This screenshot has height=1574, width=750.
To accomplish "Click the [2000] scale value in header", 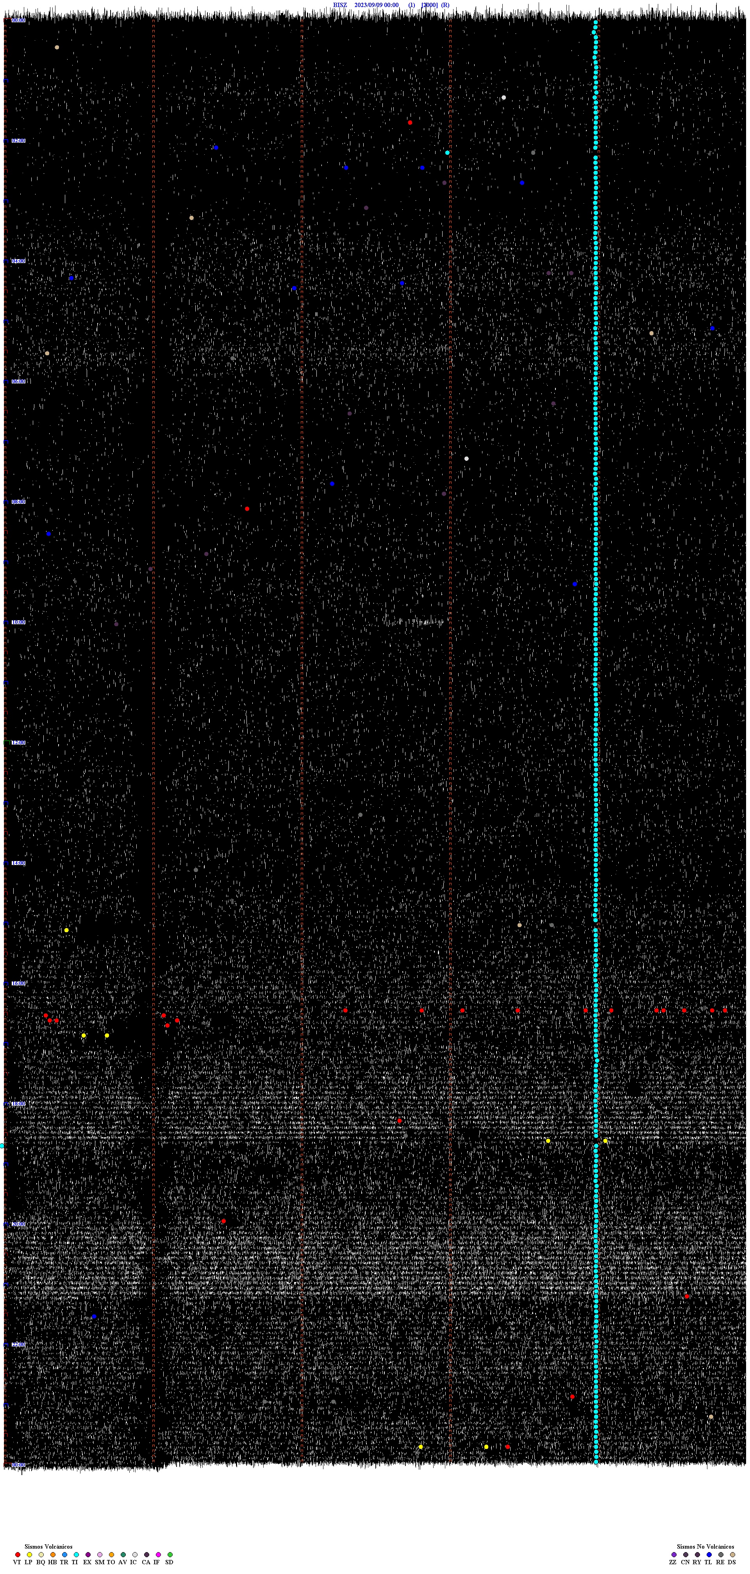I will [x=429, y=5].
